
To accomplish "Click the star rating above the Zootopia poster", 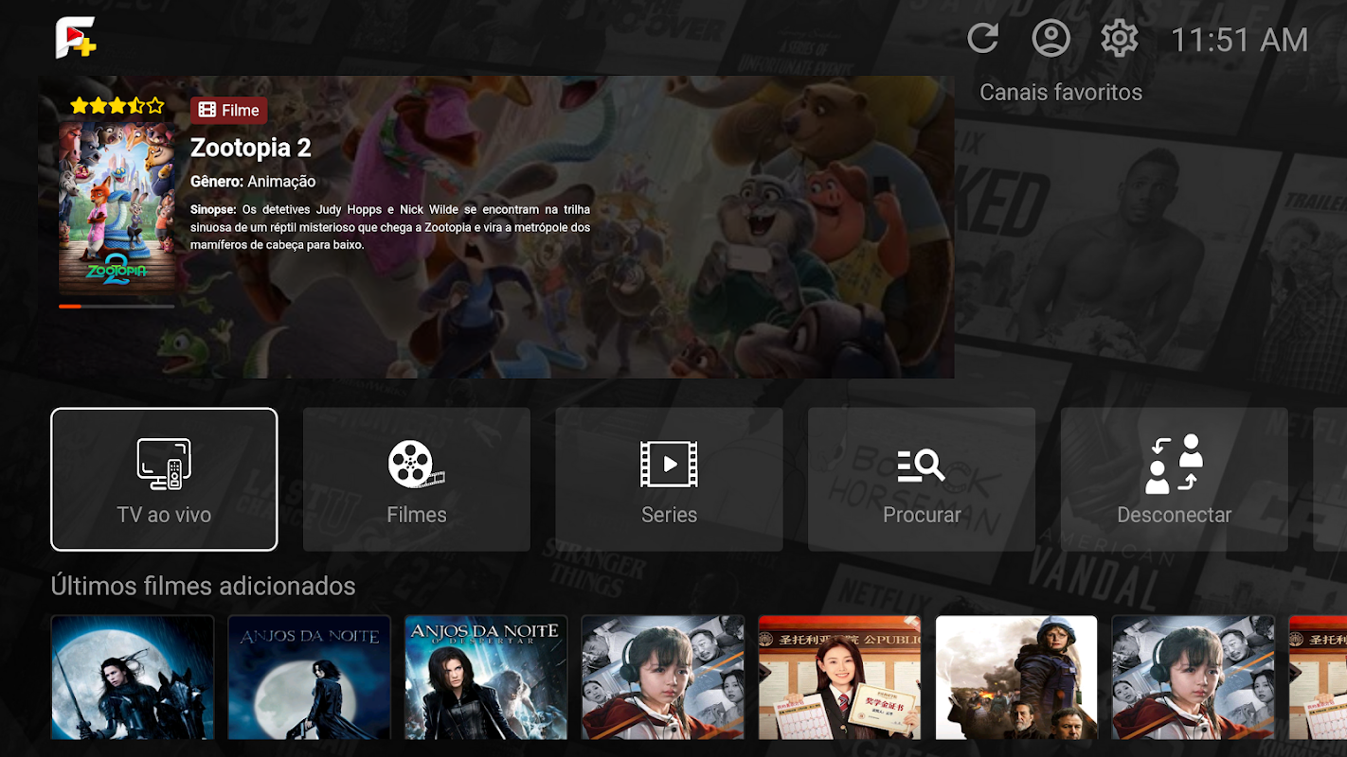I will point(117,105).
